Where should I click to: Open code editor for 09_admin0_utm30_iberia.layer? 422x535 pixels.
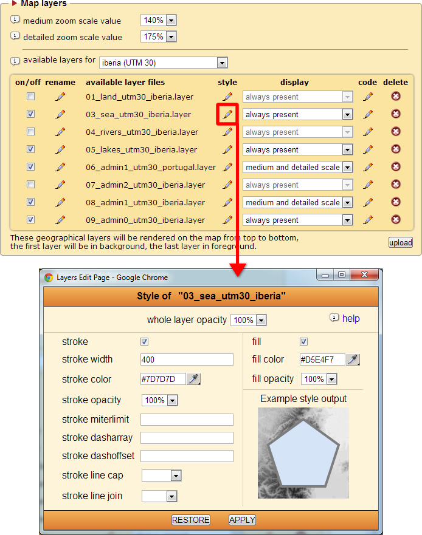click(368, 220)
